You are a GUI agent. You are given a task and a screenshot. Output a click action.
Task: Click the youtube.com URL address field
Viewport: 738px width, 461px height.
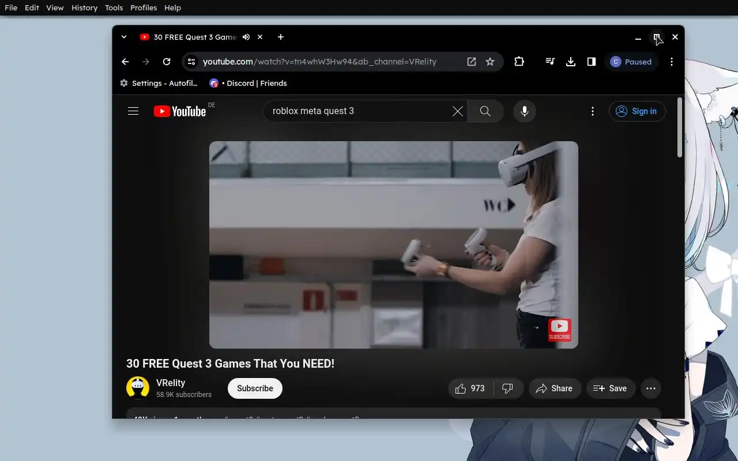[x=319, y=62]
